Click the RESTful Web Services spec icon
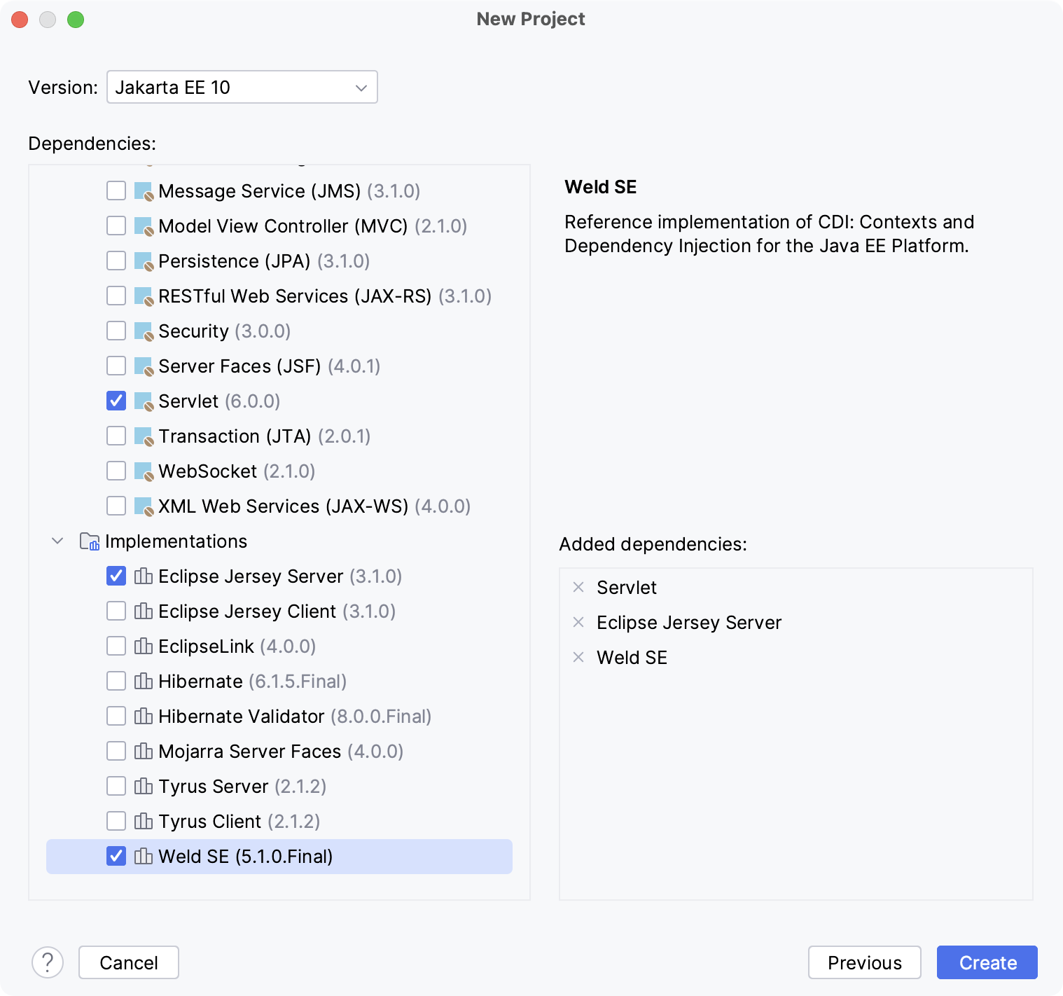The image size is (1063, 996). [x=144, y=296]
